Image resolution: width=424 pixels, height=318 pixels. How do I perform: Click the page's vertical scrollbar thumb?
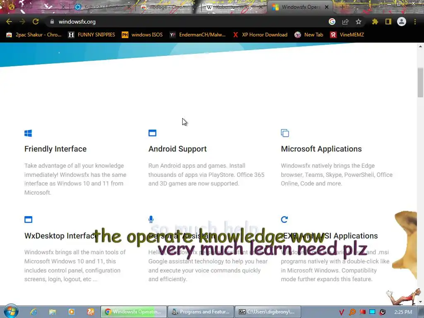click(x=420, y=82)
